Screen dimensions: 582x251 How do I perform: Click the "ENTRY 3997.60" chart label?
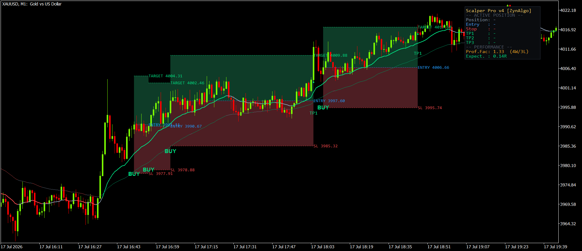click(329, 101)
